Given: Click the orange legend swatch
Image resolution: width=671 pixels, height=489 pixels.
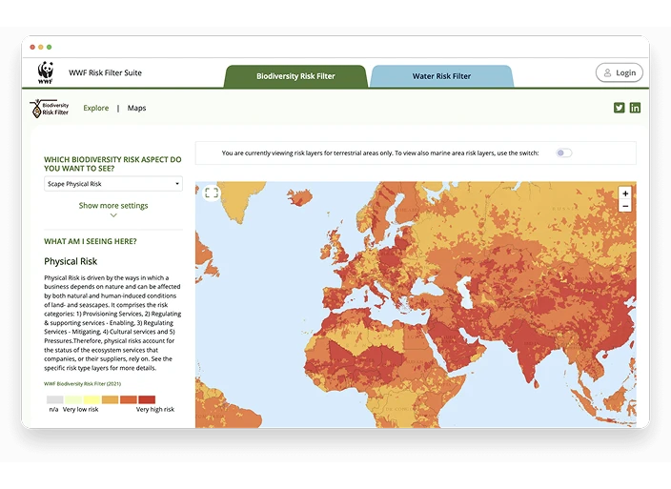Looking at the screenshot, I should (x=129, y=399).
